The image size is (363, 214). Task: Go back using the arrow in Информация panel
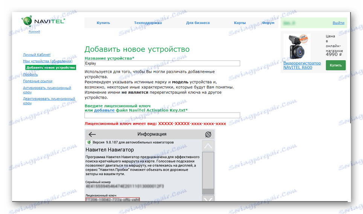(92, 135)
